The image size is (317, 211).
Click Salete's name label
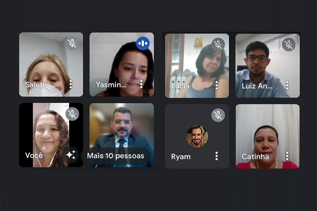36,85
